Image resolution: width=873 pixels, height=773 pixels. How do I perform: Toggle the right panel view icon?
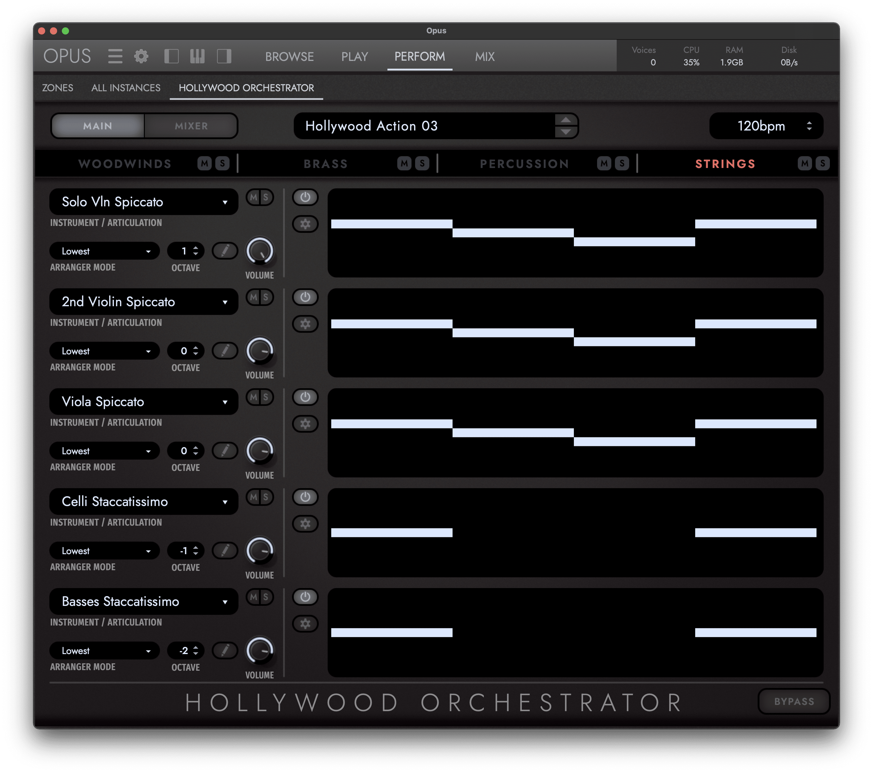pyautogui.click(x=224, y=56)
